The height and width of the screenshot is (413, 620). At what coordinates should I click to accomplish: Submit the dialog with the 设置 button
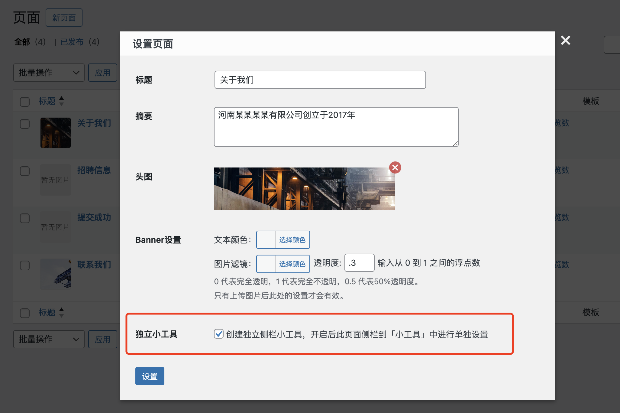point(150,376)
